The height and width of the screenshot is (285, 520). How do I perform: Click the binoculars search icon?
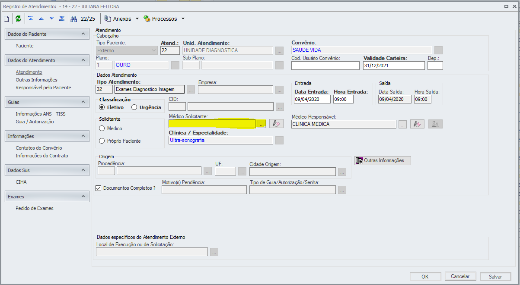[x=73, y=19]
